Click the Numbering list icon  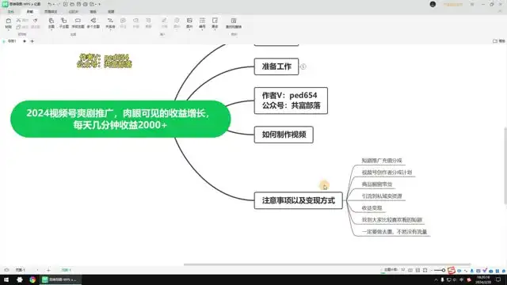coord(202,21)
